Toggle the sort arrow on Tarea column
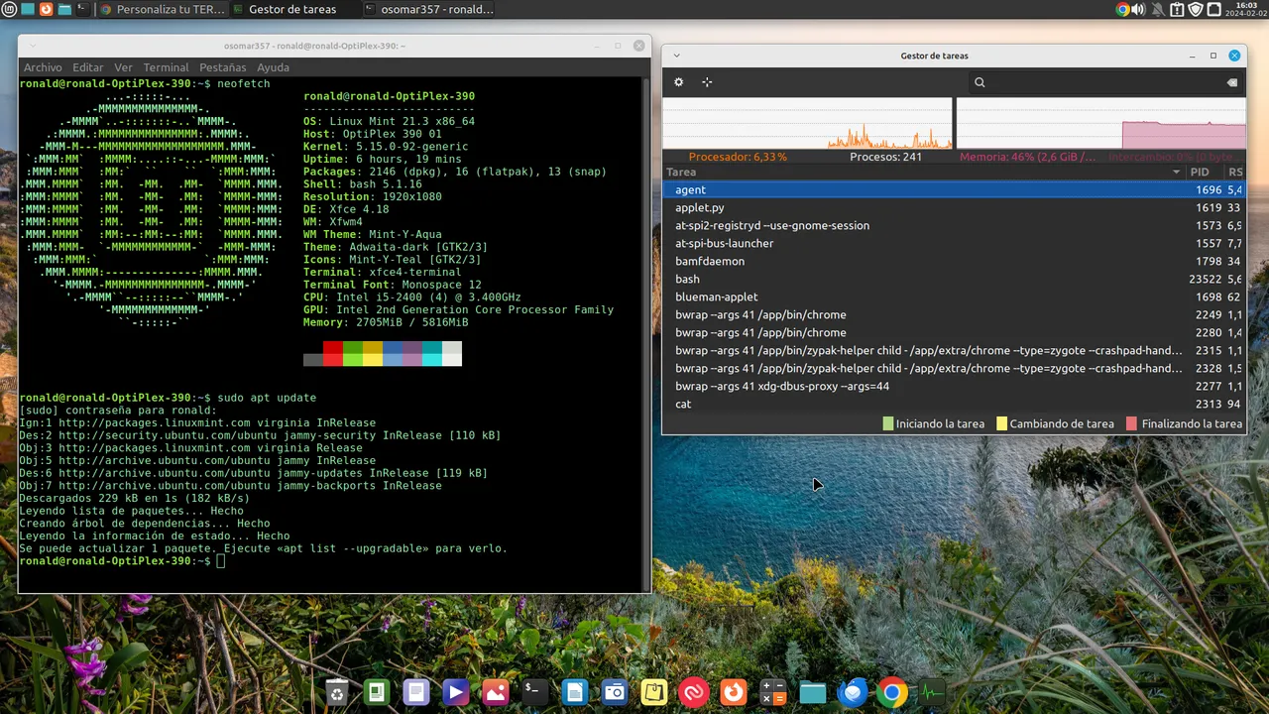This screenshot has width=1269, height=714. (x=1177, y=172)
